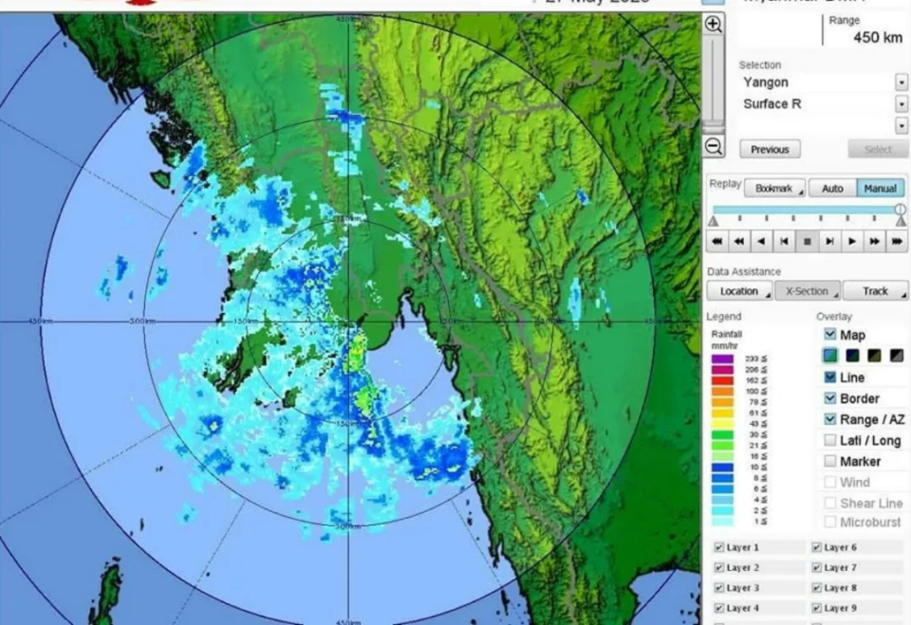Uncheck Layer 6 checkbox
Image resolution: width=911 pixels, height=625 pixels.
817,547
